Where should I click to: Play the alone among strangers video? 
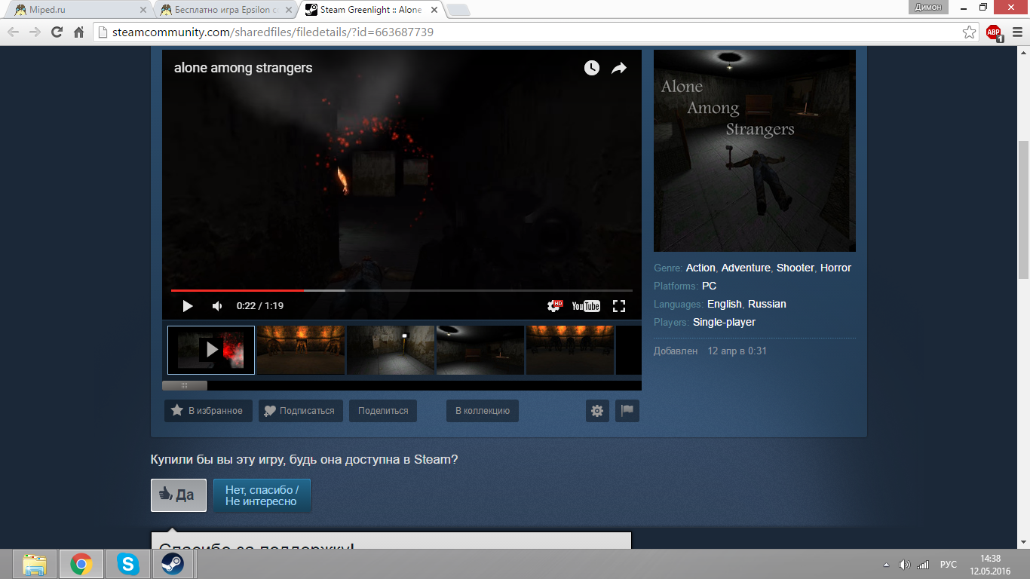click(x=188, y=306)
